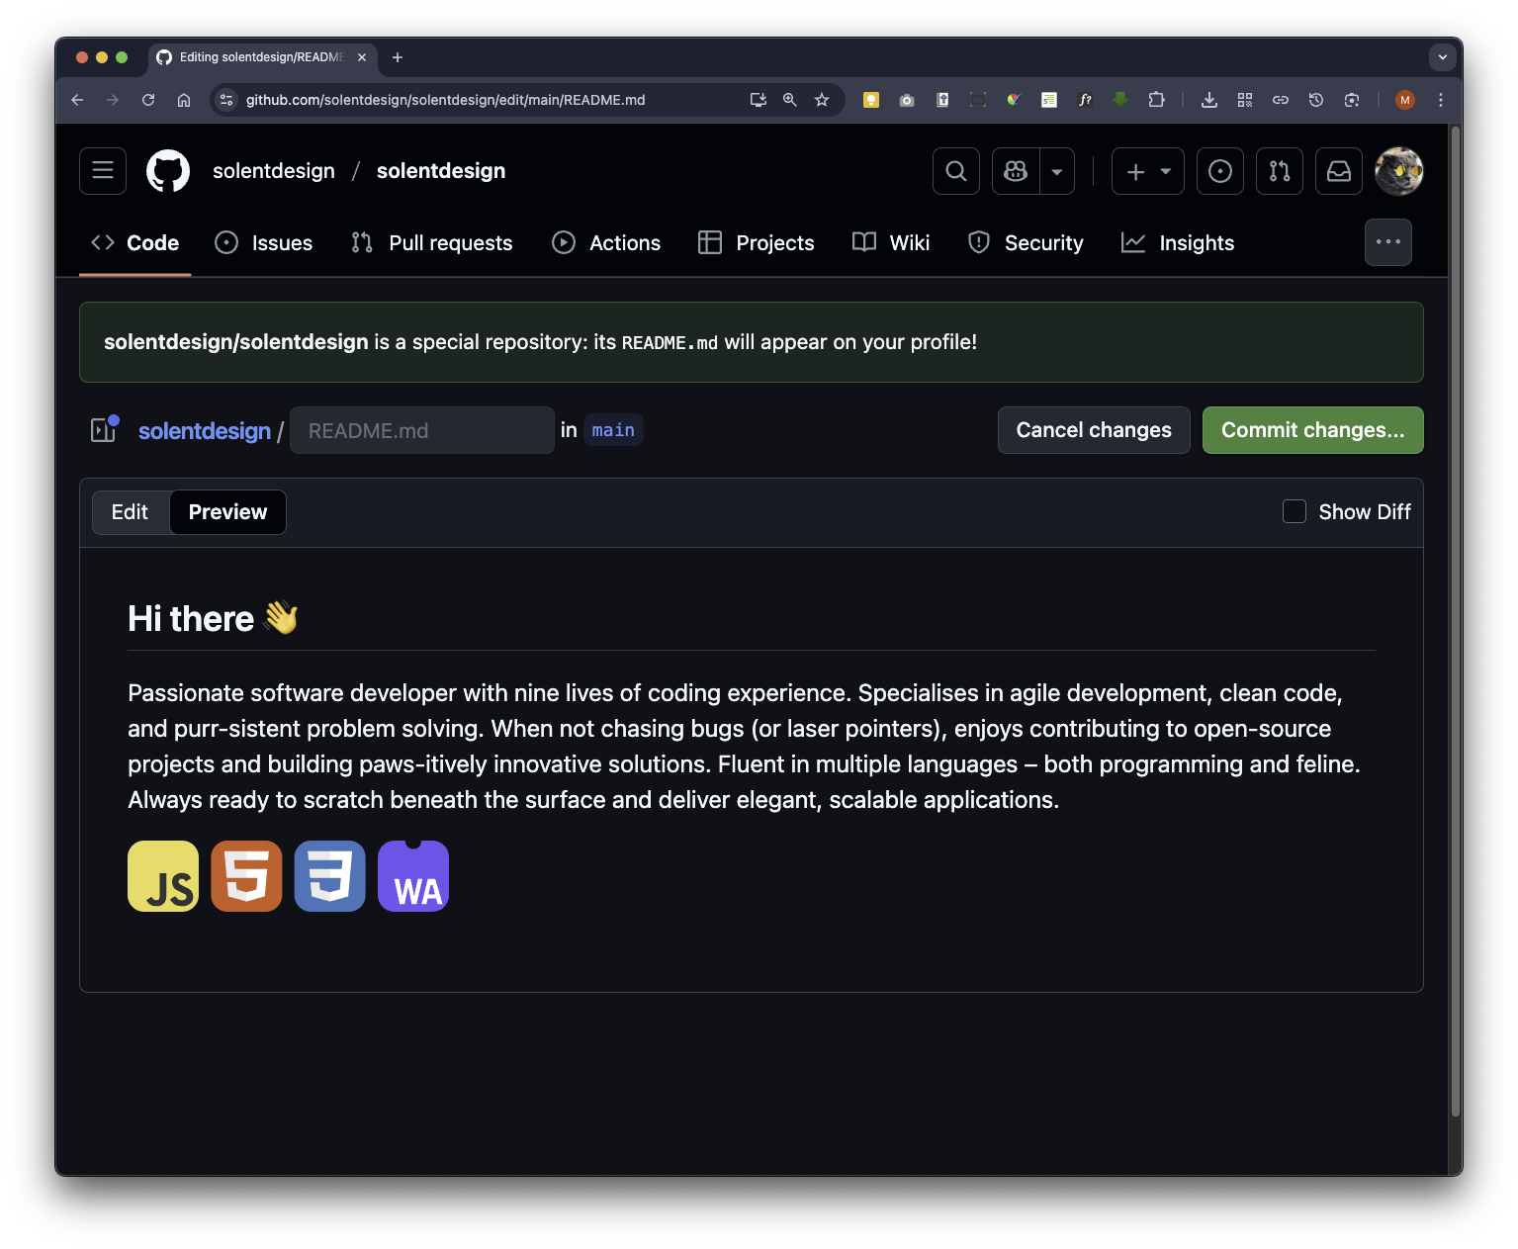The width and height of the screenshot is (1518, 1249).
Task: Open the GitHub hamburger navigation menu
Action: [x=103, y=171]
